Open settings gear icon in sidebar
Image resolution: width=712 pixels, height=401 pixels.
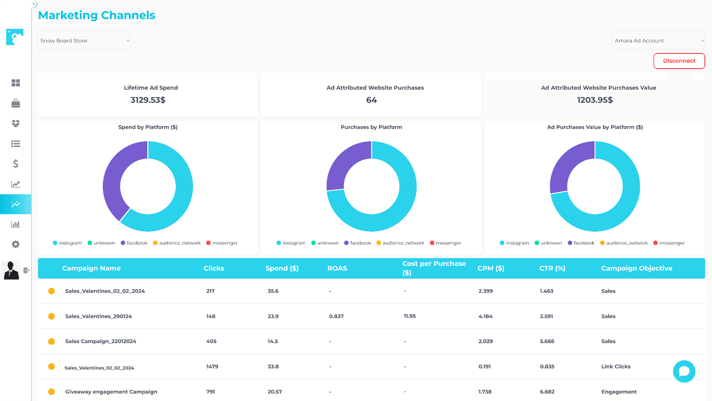[16, 244]
